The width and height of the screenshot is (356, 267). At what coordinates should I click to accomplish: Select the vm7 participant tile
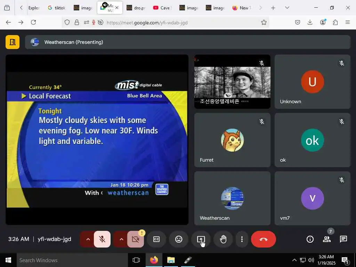(313, 198)
